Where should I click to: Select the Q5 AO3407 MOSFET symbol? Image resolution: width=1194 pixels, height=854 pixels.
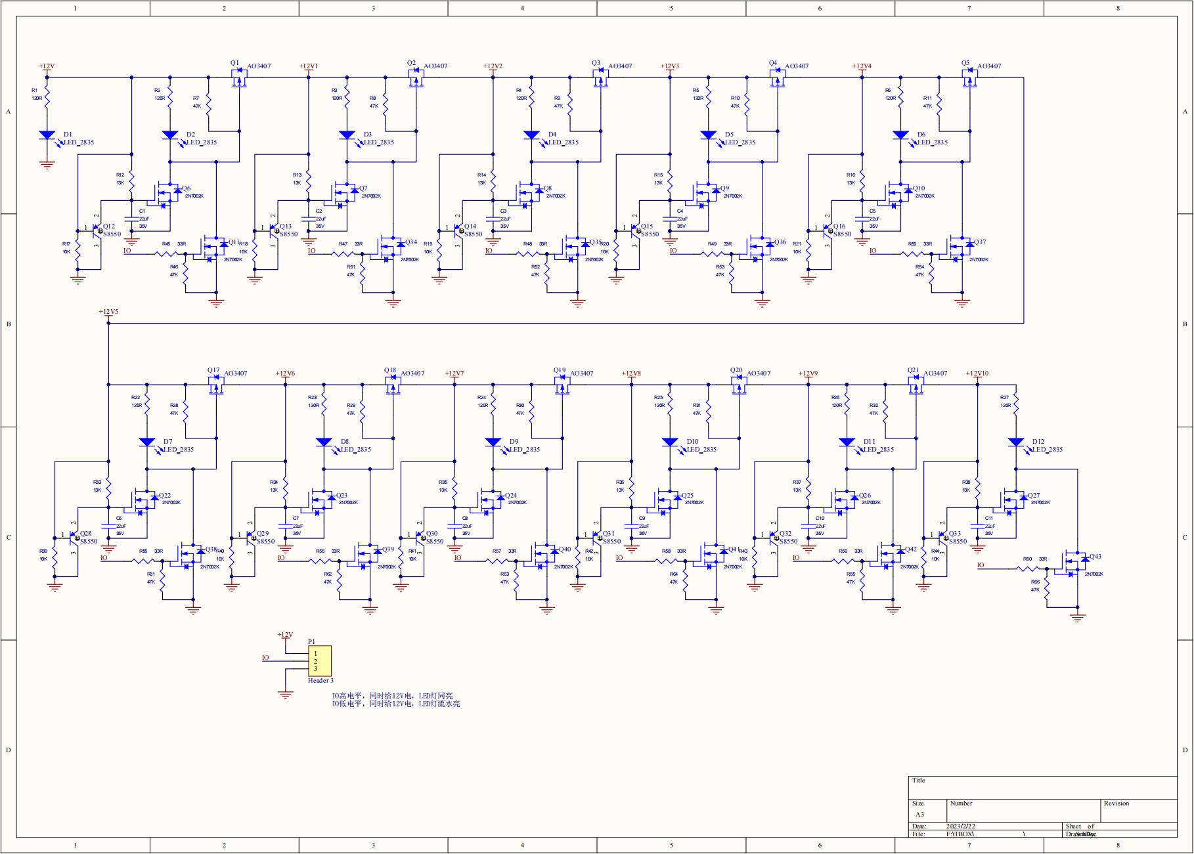click(x=969, y=79)
